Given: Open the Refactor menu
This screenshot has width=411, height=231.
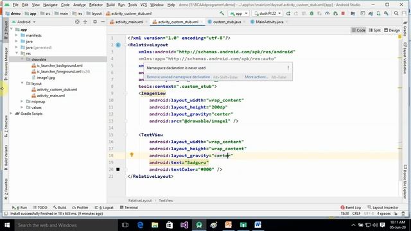Looking at the screenshot, I should pos(96,4).
